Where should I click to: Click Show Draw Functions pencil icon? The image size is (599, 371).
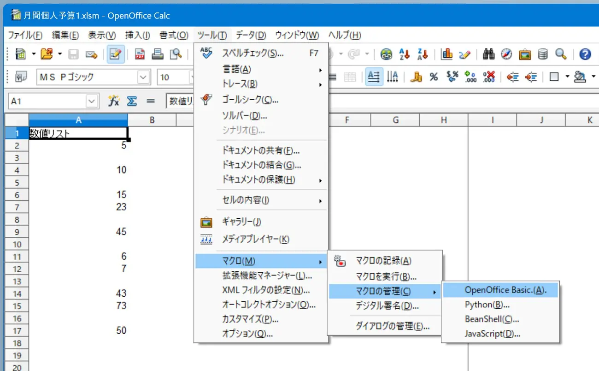click(464, 54)
